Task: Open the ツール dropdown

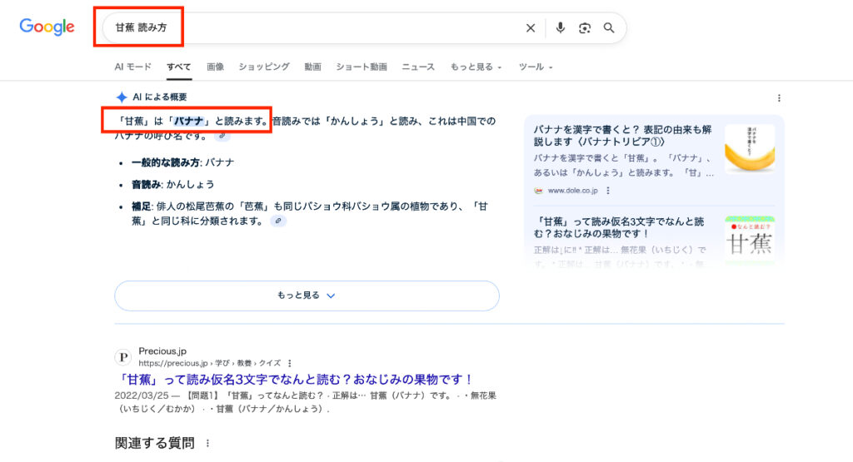Action: click(536, 67)
